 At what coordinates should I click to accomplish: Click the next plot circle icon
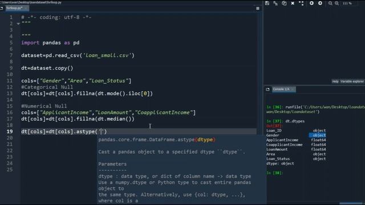[320, 3]
